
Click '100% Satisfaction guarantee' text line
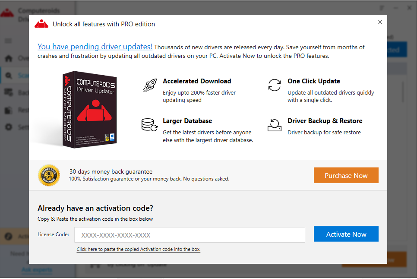point(149,179)
